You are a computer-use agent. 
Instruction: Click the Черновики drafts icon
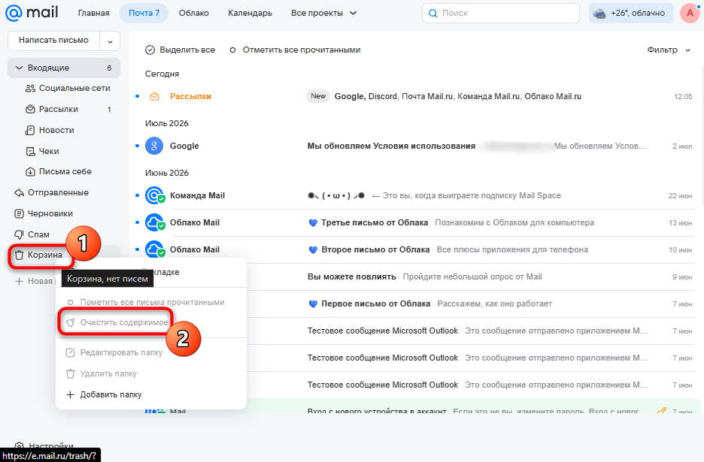(19, 213)
